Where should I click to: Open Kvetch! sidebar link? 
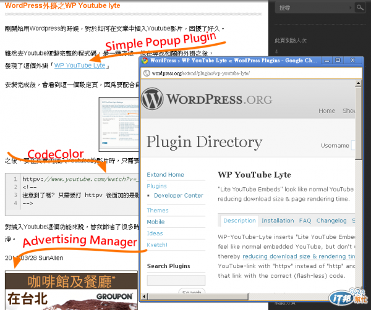(157, 245)
